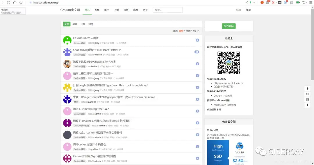Sort posts by 最新
The image size is (314, 165).
click(x=181, y=31)
